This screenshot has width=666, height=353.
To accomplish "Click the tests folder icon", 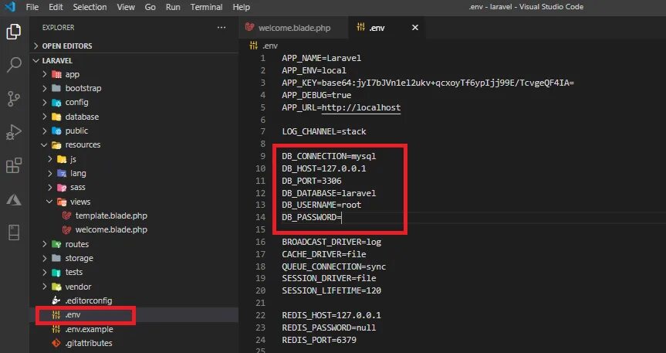I will 56,272.
